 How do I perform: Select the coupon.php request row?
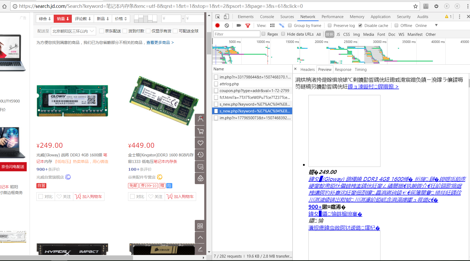click(x=252, y=90)
